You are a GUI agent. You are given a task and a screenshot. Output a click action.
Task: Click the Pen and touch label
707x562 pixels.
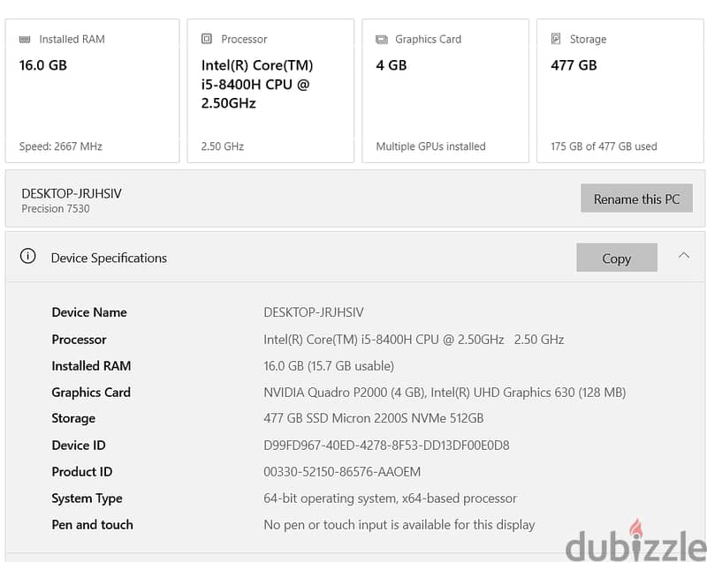click(93, 525)
